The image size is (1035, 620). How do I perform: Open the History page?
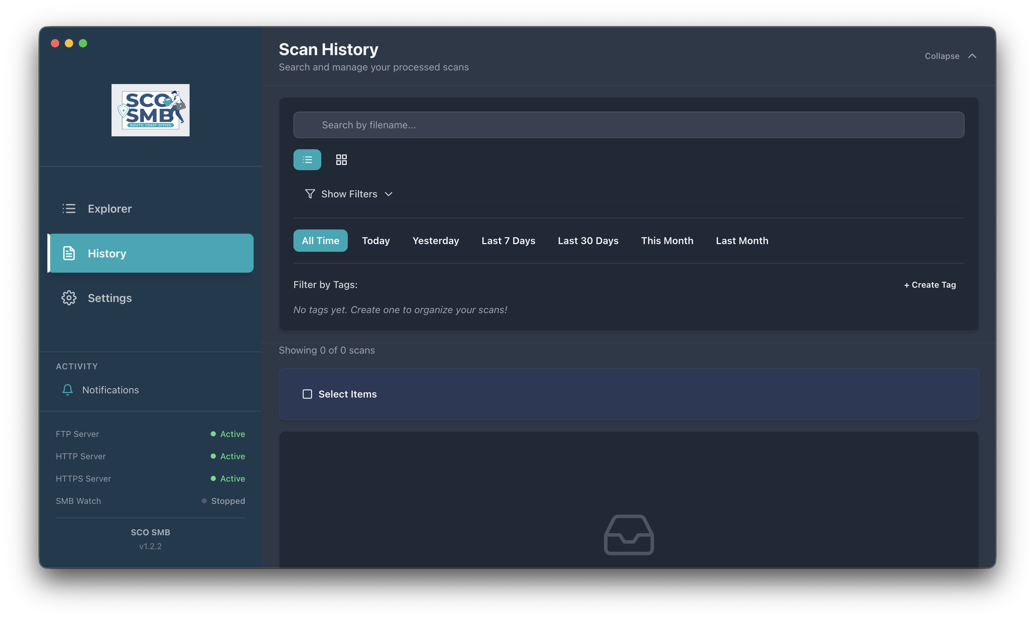[150, 253]
